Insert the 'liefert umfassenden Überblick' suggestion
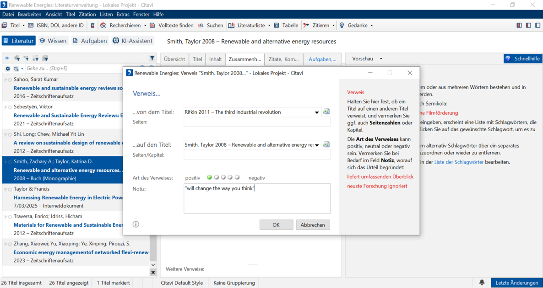Screen dimensions: 543x288 pos(380,176)
